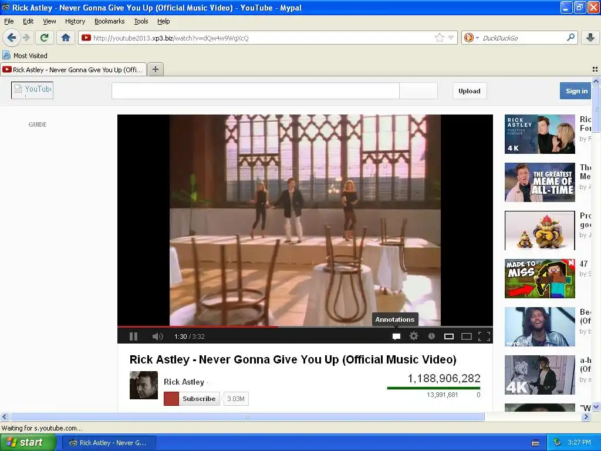The height and width of the screenshot is (451, 601).
Task: Open the Together Forever 4K thumbnail
Action: click(540, 134)
